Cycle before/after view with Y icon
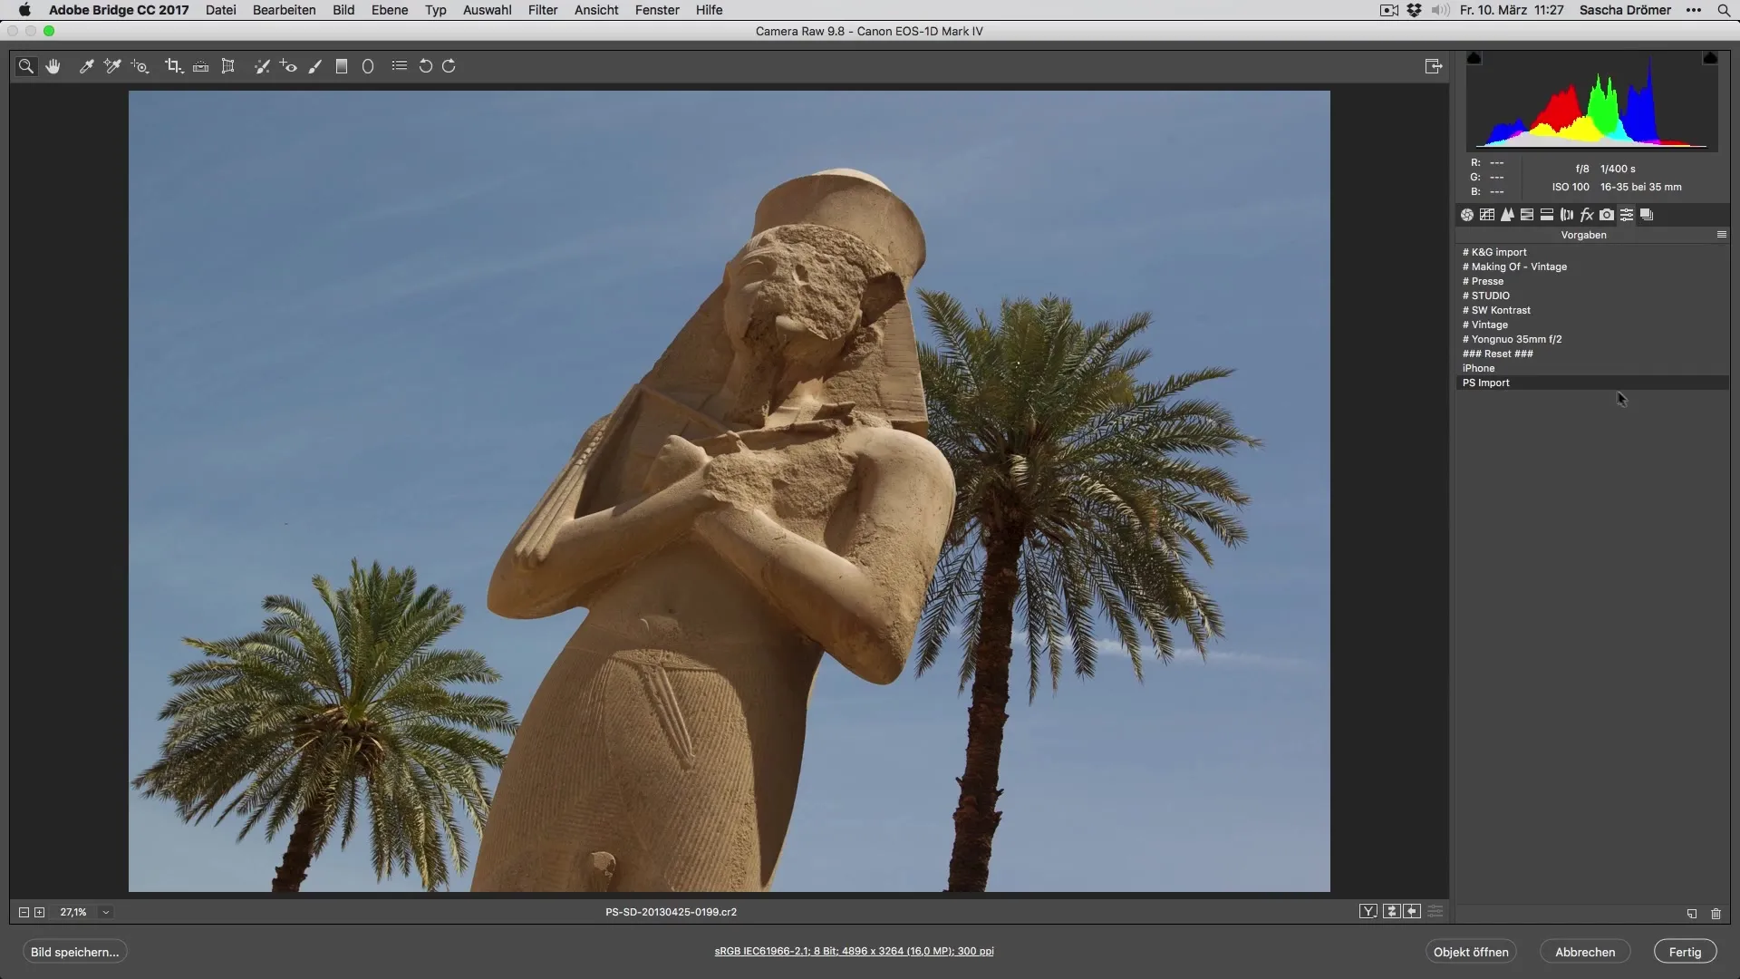The width and height of the screenshot is (1740, 979). tap(1368, 912)
